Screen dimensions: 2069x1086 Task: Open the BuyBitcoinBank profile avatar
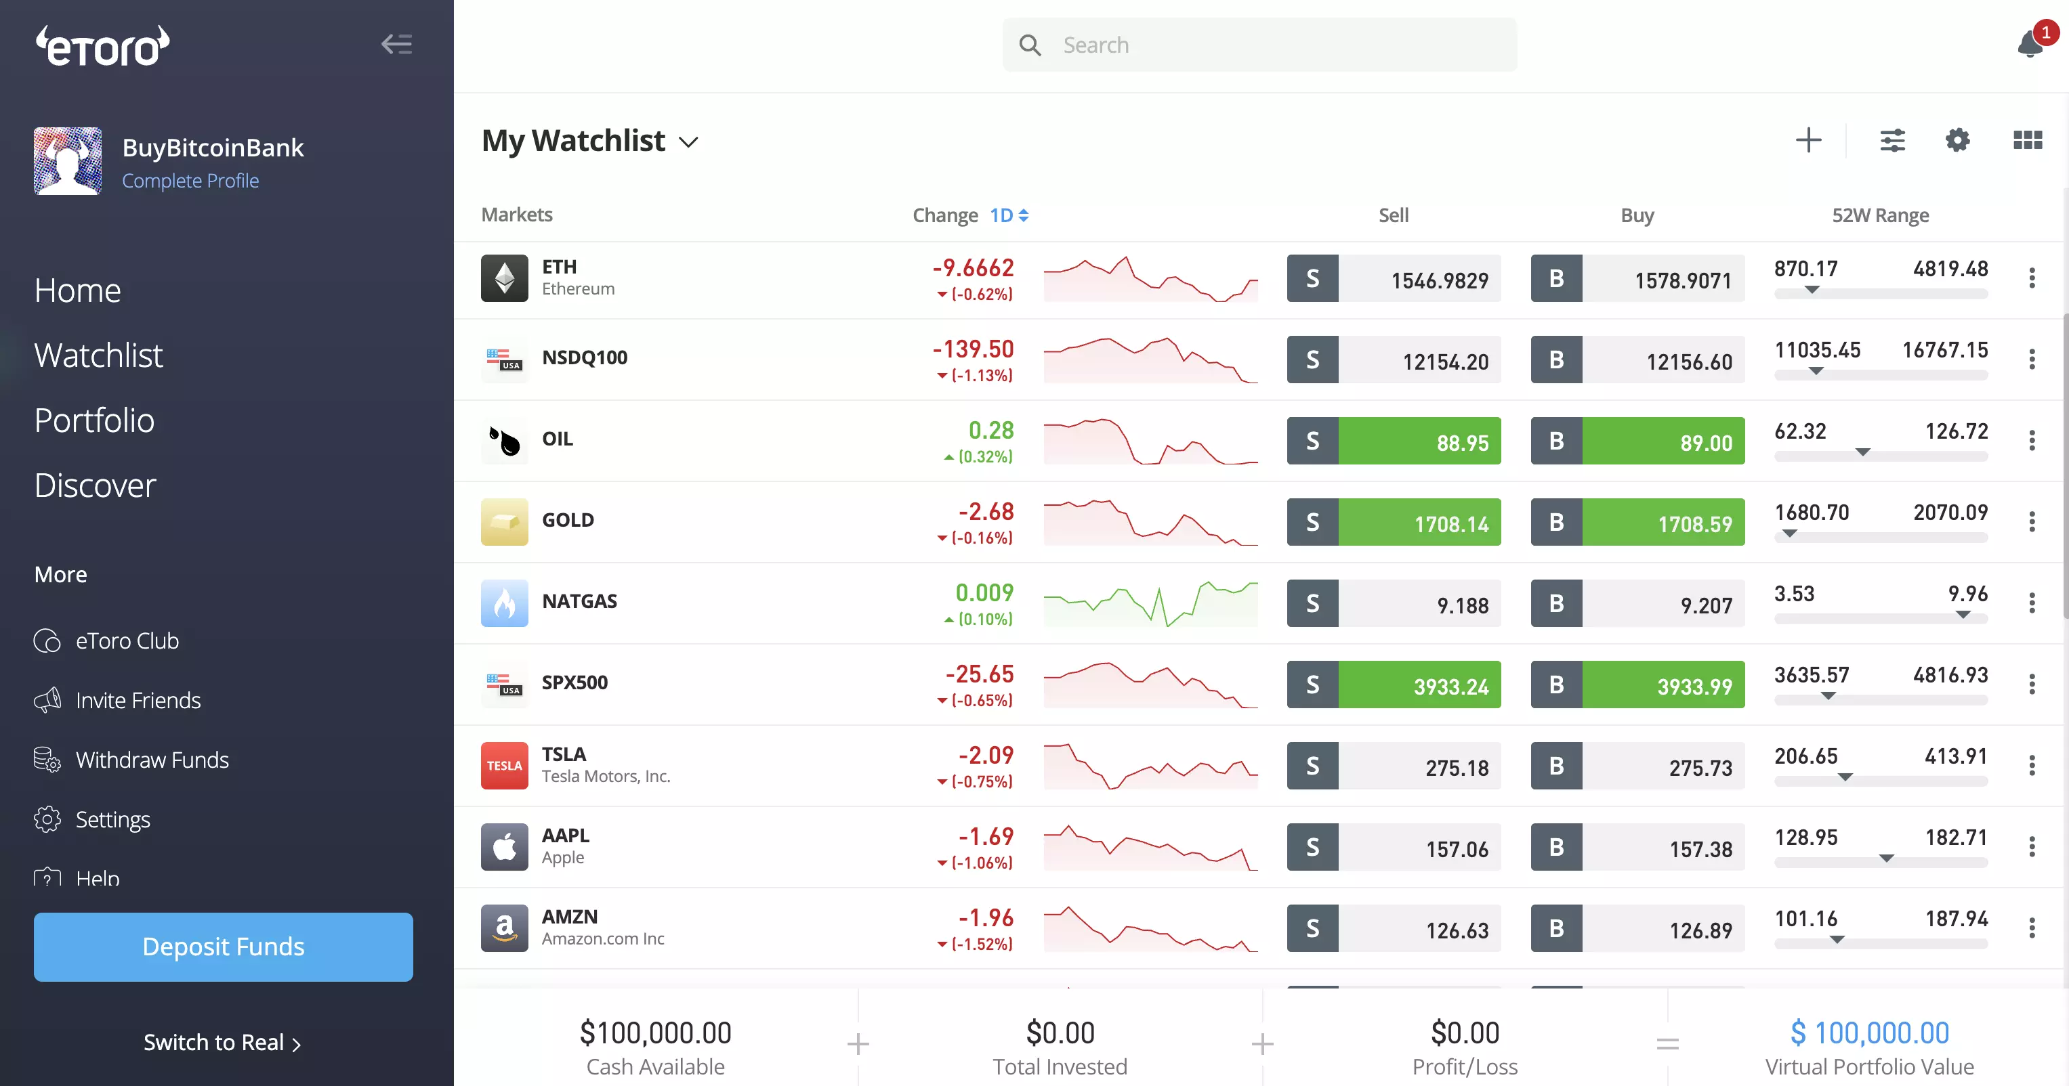[68, 160]
